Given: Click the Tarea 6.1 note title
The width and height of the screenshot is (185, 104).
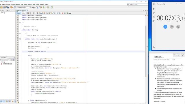Looking at the screenshot, I should coord(159,57).
